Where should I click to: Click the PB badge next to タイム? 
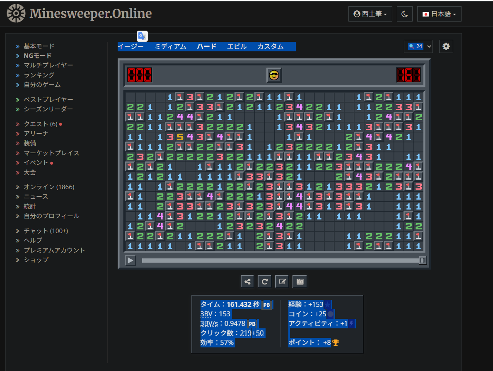(x=267, y=305)
